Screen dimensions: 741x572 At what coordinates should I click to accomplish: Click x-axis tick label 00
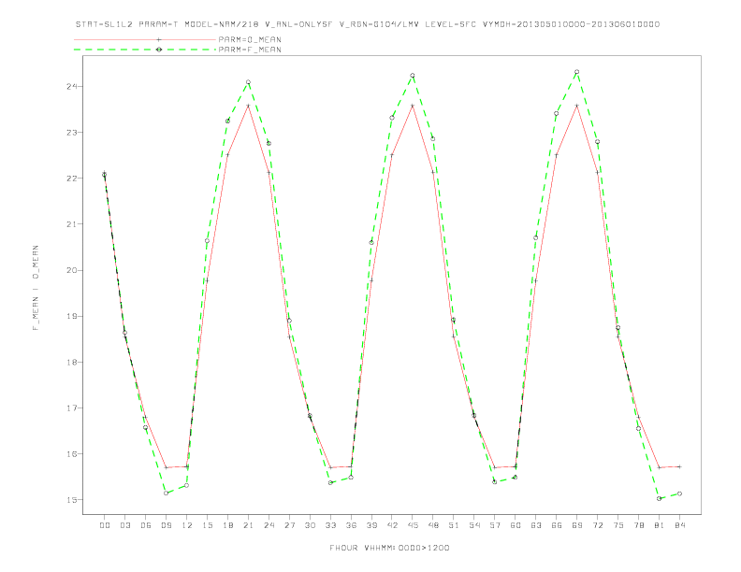105,525
